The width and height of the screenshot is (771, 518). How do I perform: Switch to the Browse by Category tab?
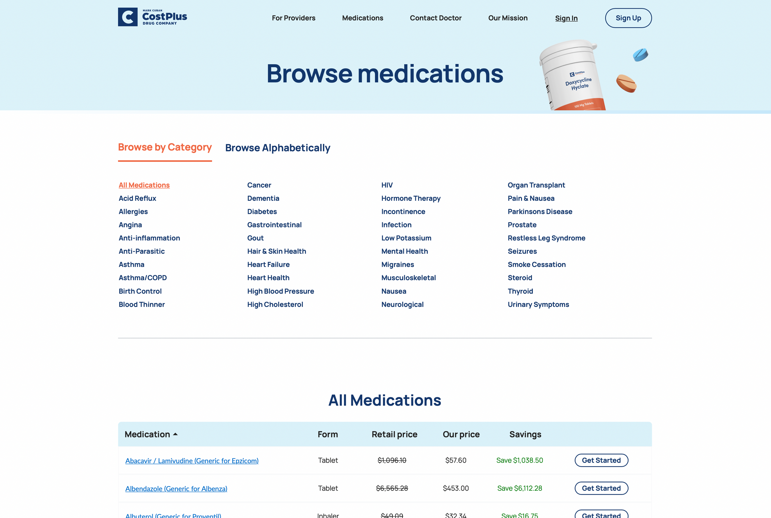(165, 147)
